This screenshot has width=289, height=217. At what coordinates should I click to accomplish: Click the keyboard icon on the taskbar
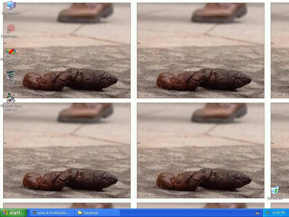257,213
